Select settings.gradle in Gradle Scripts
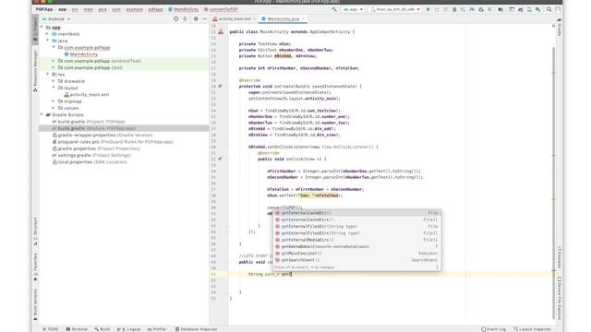 pyautogui.click(x=91, y=155)
